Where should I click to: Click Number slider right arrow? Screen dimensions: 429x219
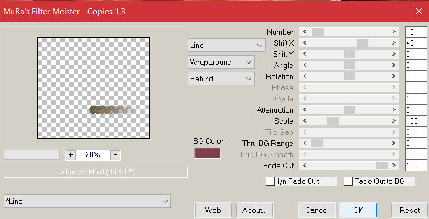point(394,32)
